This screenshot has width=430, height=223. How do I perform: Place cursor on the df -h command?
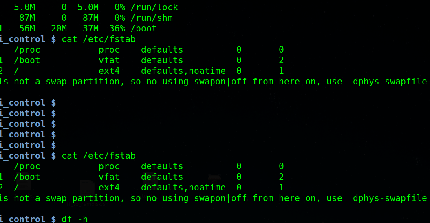pyautogui.click(x=75, y=219)
